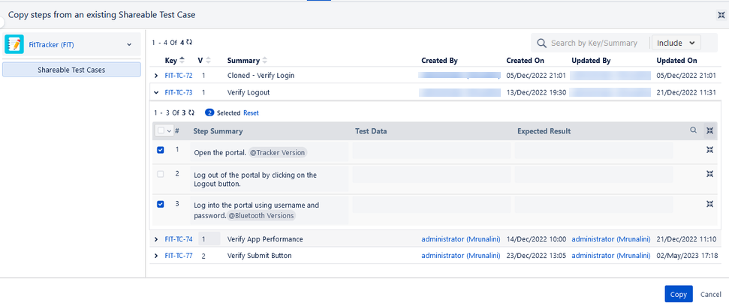The height and width of the screenshot is (303, 729).
Task: Reset the selected steps
Action: click(x=251, y=112)
